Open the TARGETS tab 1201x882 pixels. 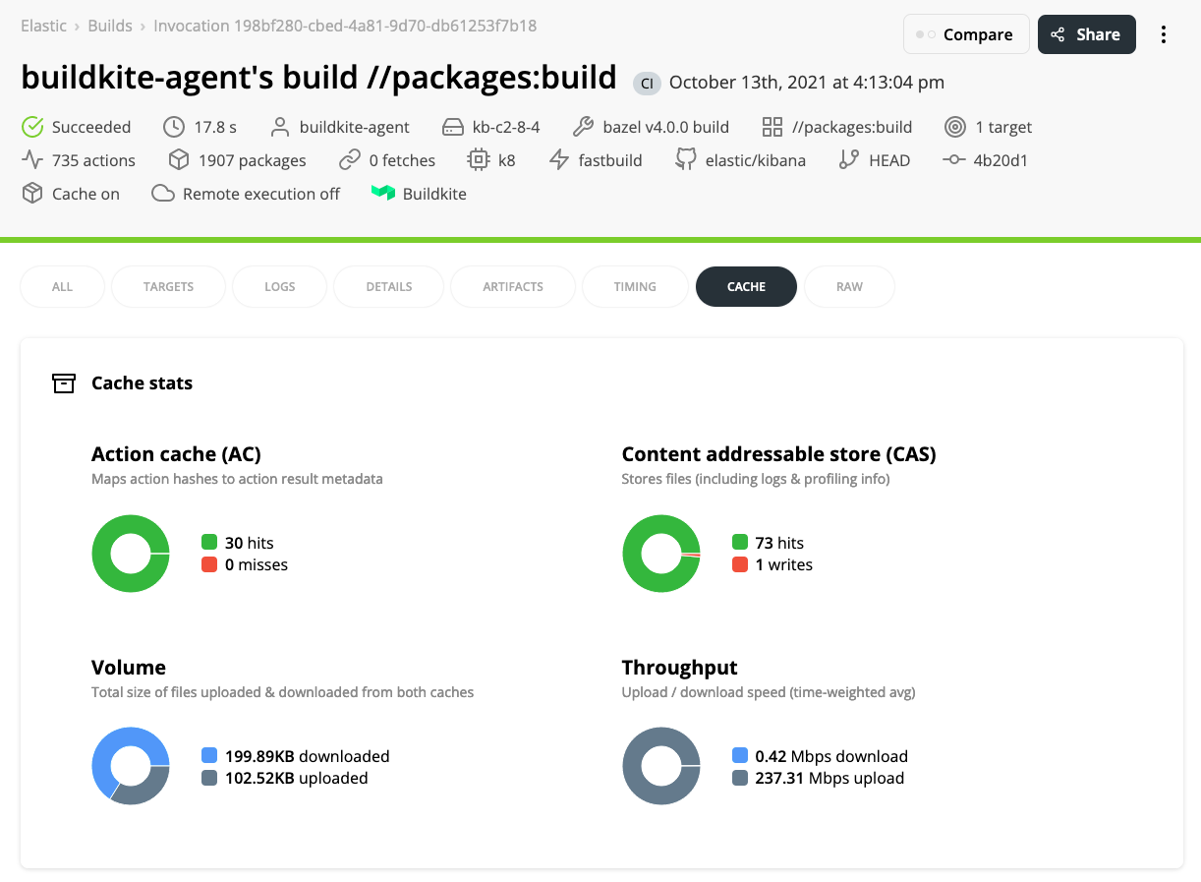[169, 287]
